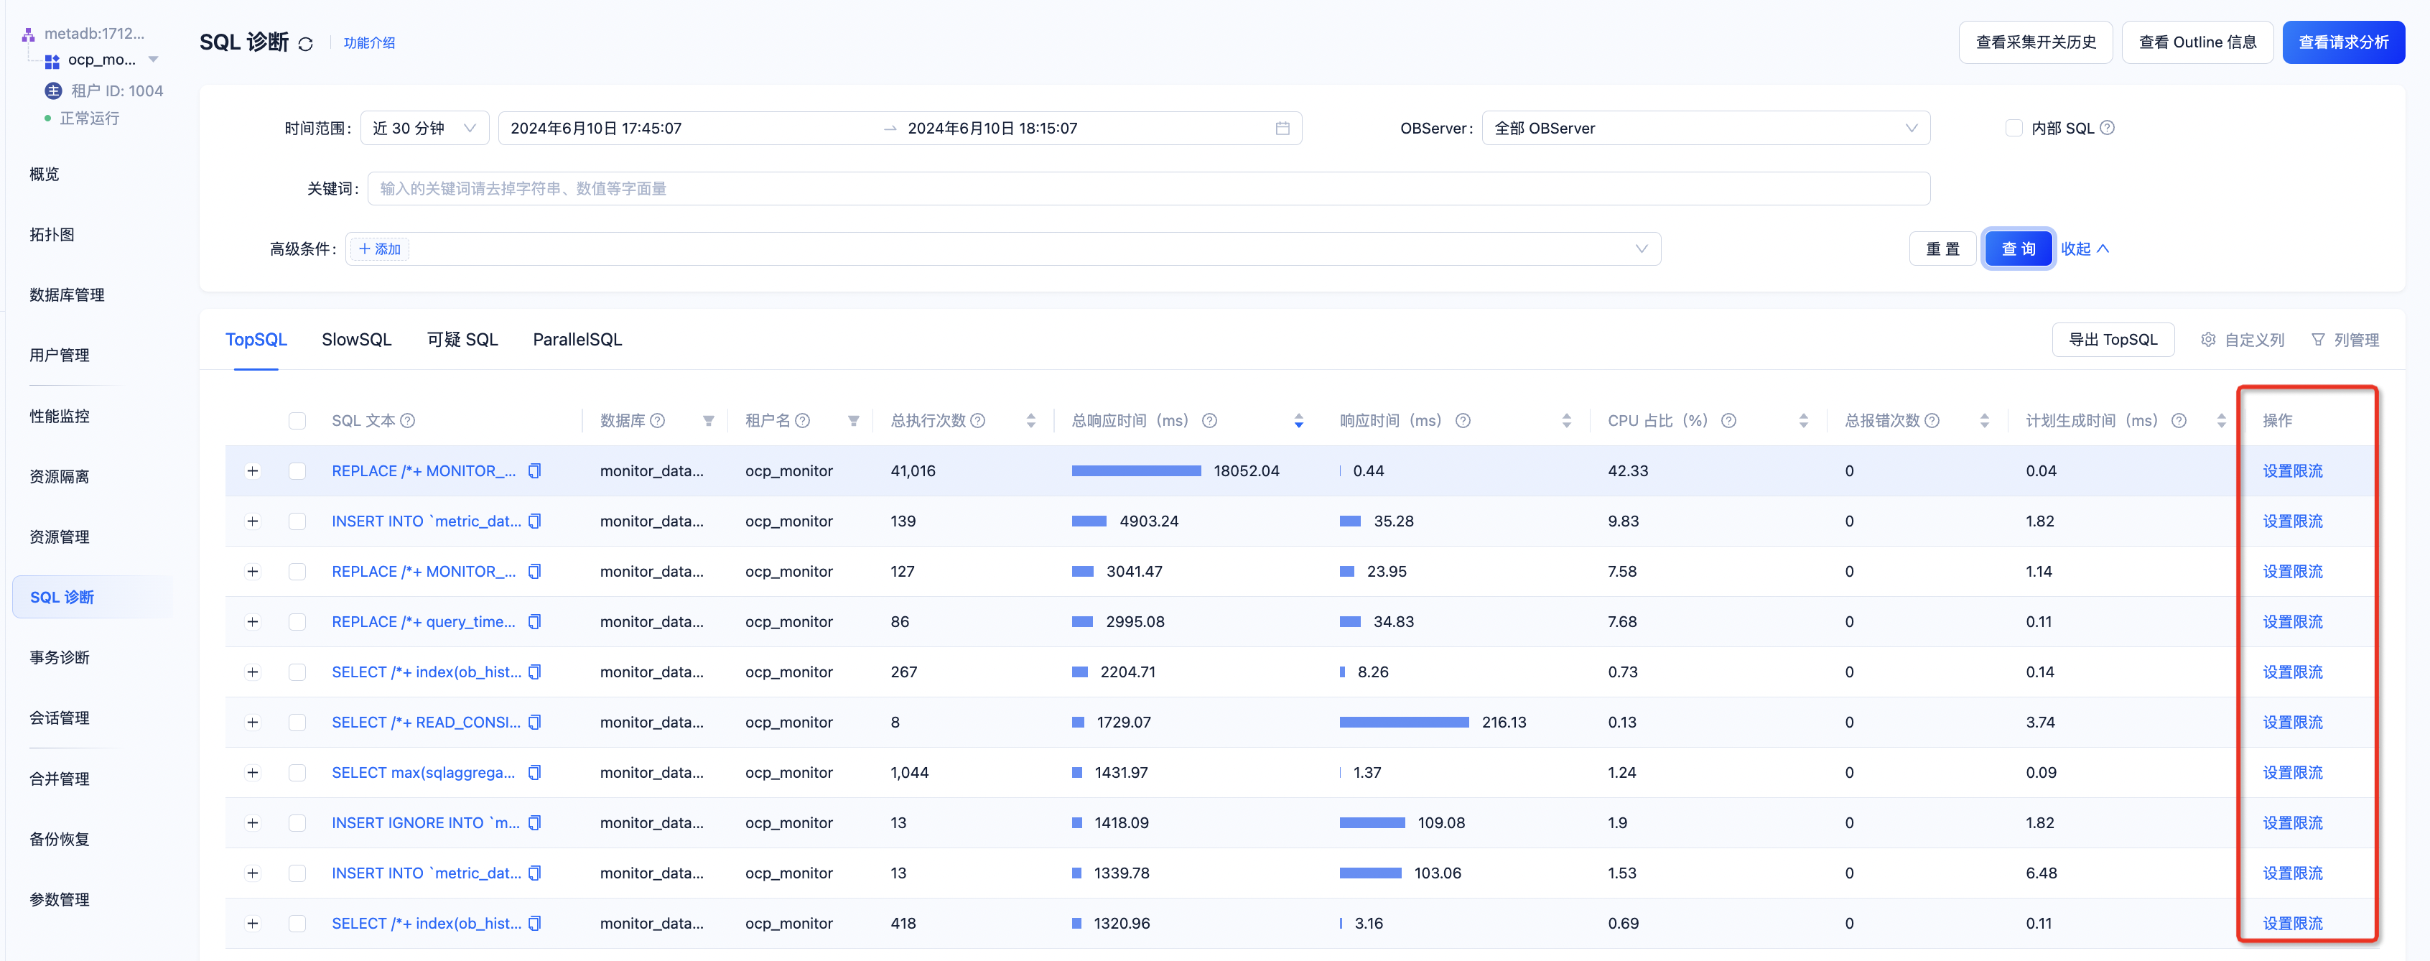Image resolution: width=2430 pixels, height=961 pixels.
Task: Switch to the SlowSQL tab
Action: (x=355, y=340)
